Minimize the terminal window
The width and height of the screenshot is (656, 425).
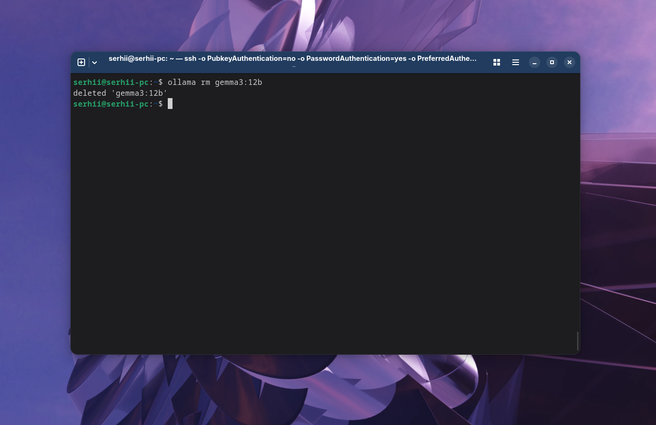click(x=534, y=62)
